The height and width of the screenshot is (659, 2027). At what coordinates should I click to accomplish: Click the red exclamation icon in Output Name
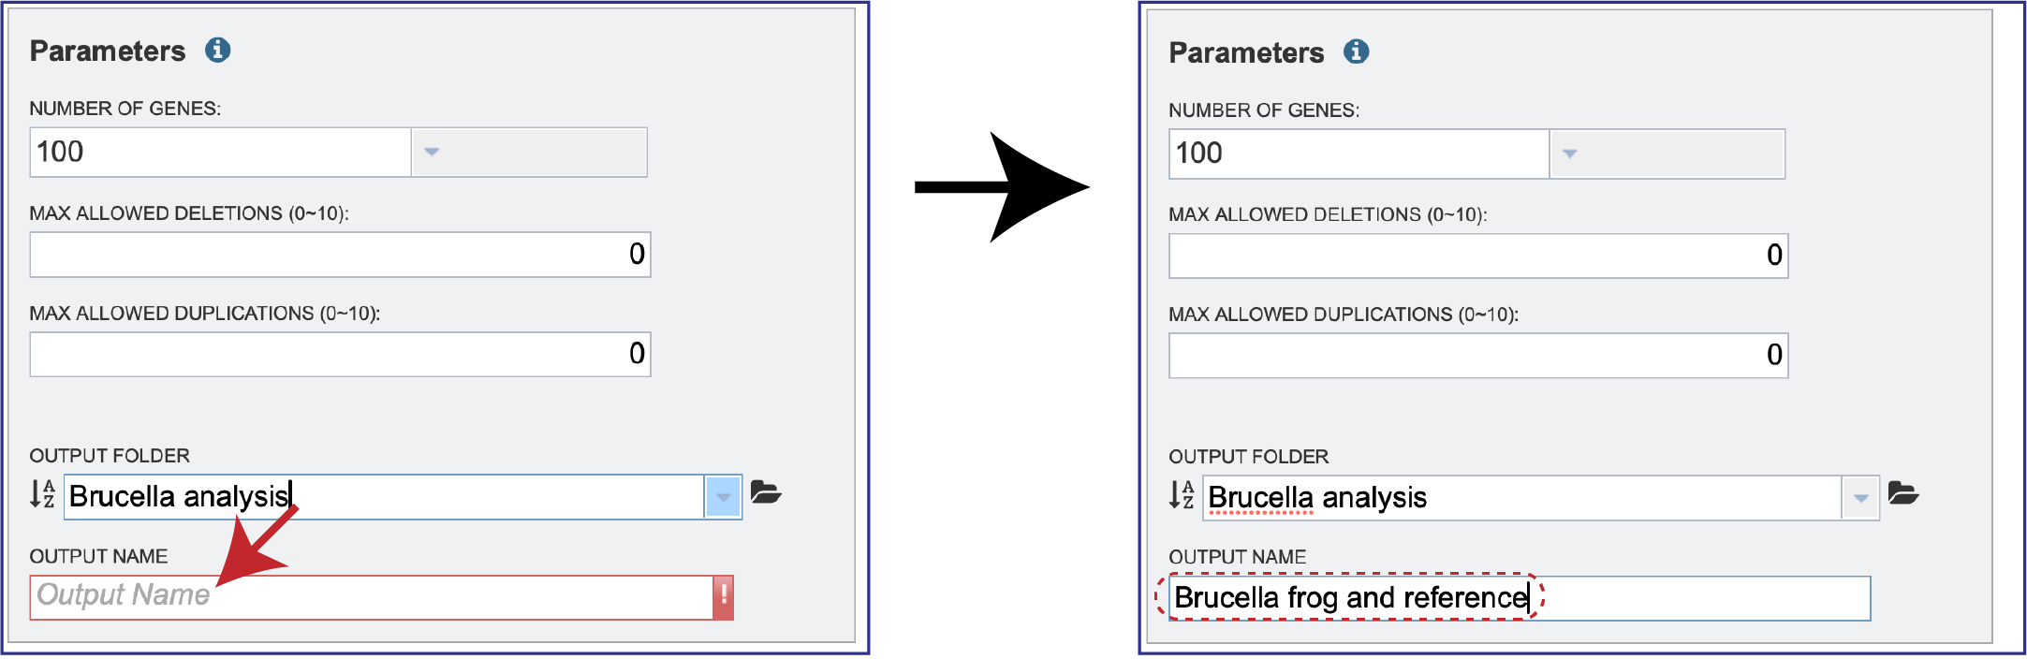pos(722,596)
